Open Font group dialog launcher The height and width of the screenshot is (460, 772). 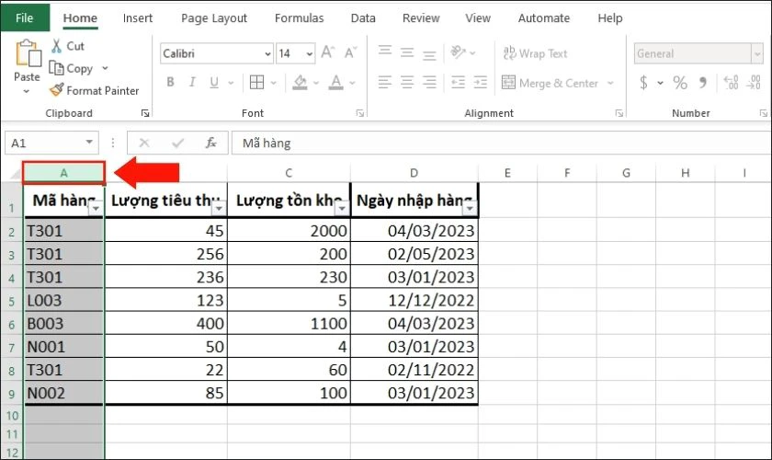pos(360,113)
